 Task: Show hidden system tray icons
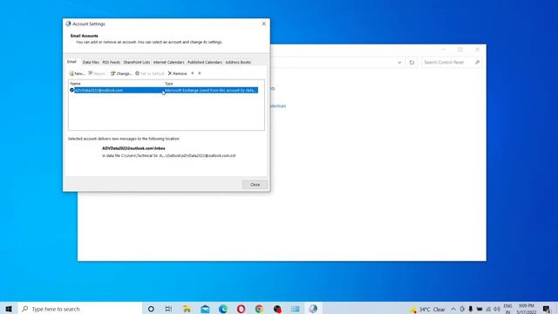(x=453, y=309)
